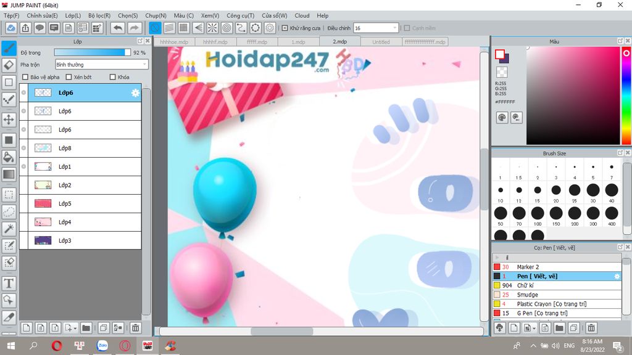Enable the radial snap guide

pyautogui.click(x=212, y=28)
